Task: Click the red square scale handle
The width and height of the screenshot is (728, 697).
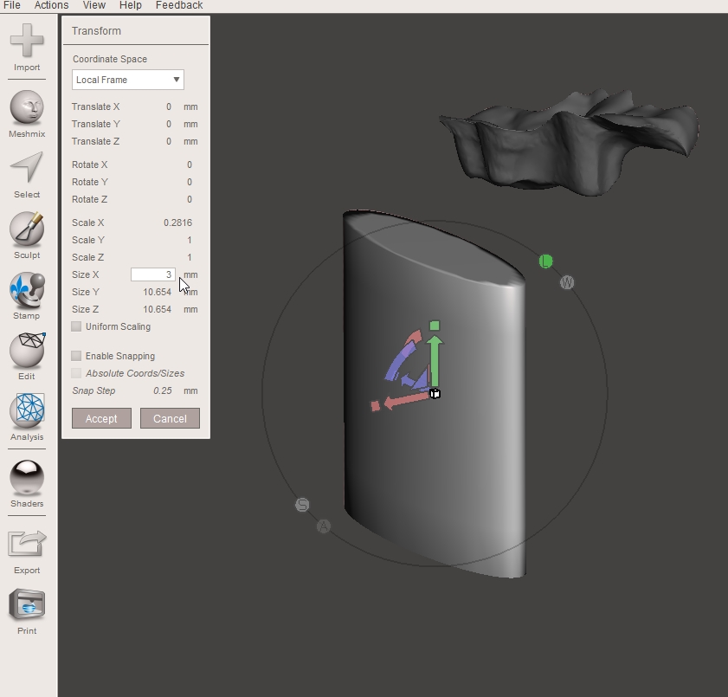Action: point(376,406)
